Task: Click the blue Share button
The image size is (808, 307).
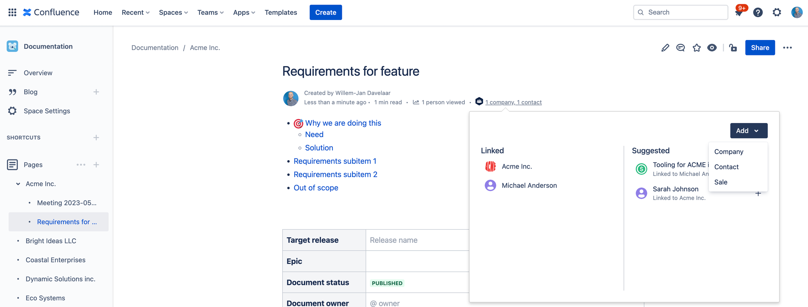Action: [760, 48]
